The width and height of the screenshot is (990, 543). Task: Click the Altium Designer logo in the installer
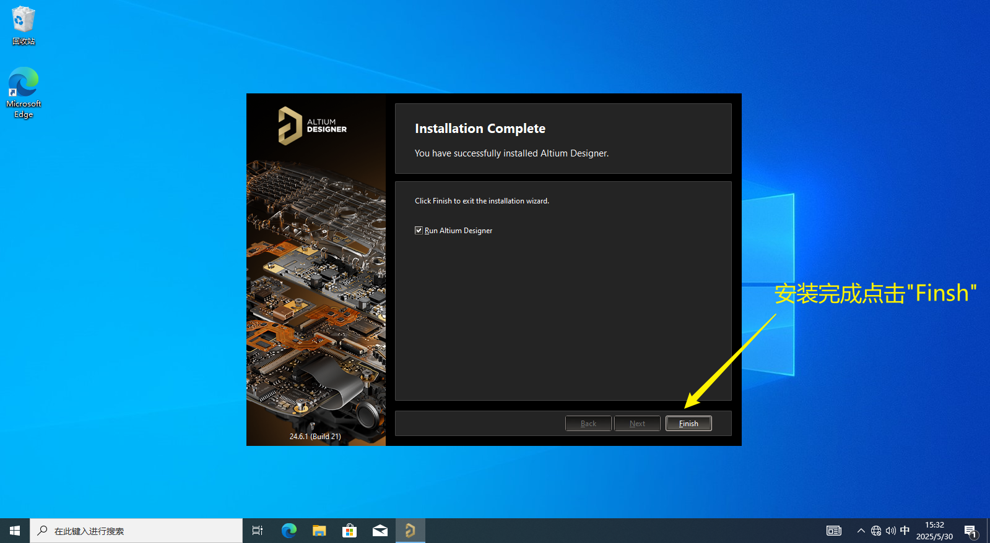pyautogui.click(x=312, y=126)
